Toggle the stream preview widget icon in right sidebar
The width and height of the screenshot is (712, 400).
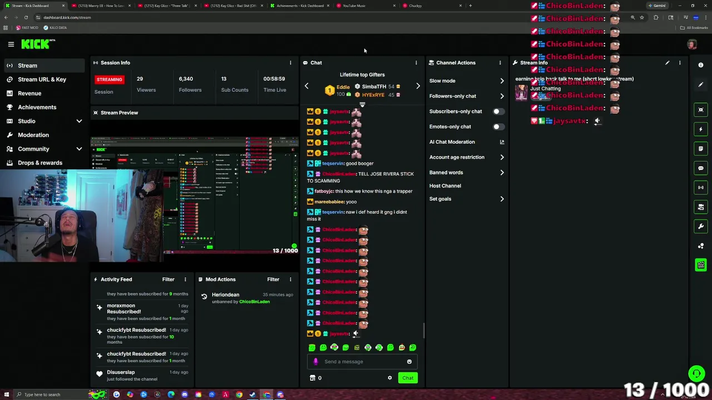pos(701,109)
